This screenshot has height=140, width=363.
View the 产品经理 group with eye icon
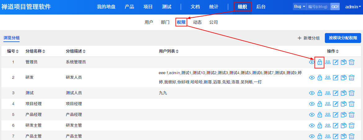(312, 115)
